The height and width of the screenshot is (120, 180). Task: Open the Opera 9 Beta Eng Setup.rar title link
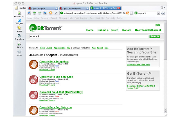(56, 108)
